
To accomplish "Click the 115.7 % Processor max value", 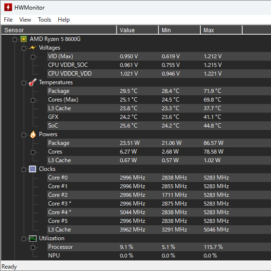I will [213, 247].
